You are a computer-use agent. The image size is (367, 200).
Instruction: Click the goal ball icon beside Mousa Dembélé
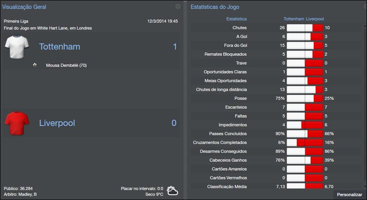(x=35, y=65)
